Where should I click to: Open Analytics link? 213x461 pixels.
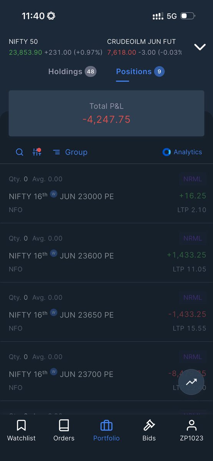coord(188,152)
